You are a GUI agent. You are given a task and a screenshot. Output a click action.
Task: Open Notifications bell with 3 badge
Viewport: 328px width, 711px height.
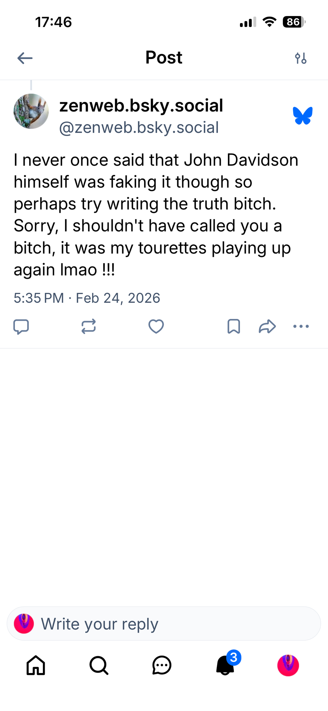(225, 665)
